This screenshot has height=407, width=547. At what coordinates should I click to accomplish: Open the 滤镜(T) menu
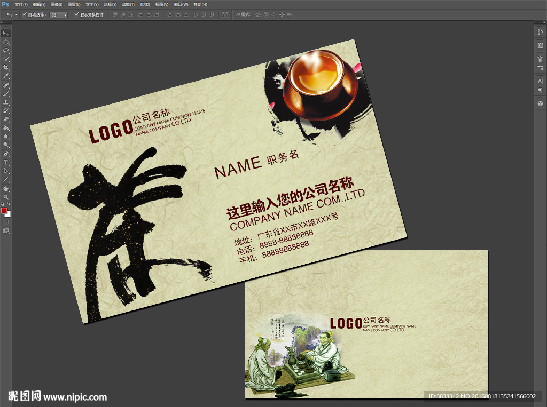pyautogui.click(x=128, y=4)
